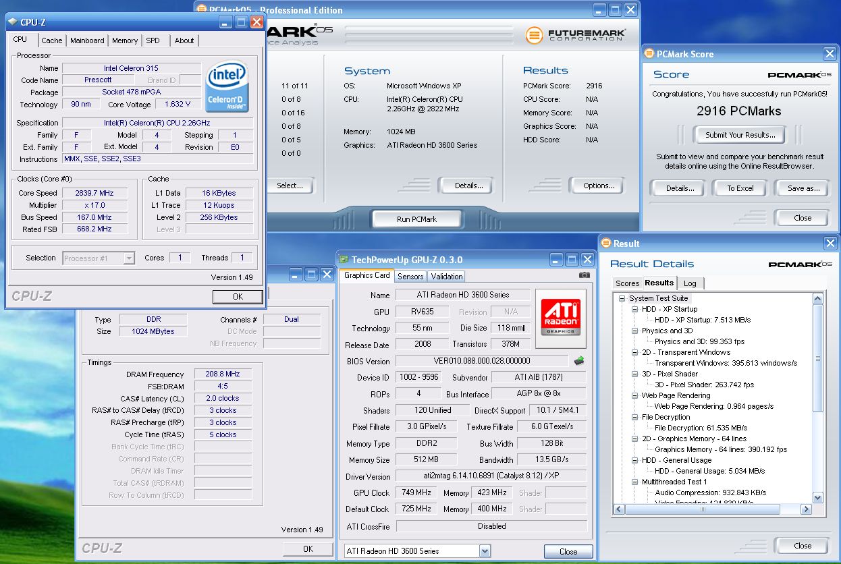Click the Select... button in PCMark05
This screenshot has height=564, width=841.
point(290,186)
